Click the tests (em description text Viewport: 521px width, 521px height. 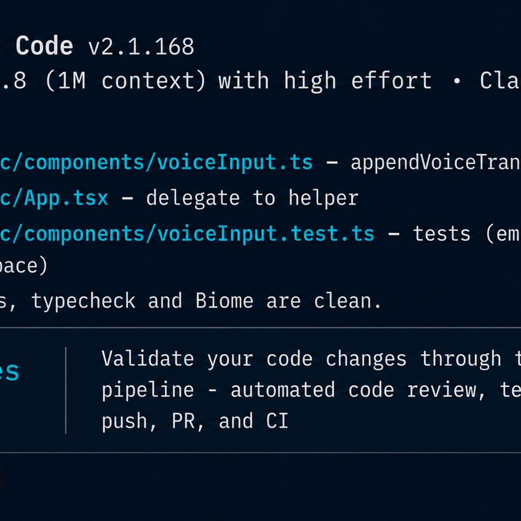[x=467, y=234]
